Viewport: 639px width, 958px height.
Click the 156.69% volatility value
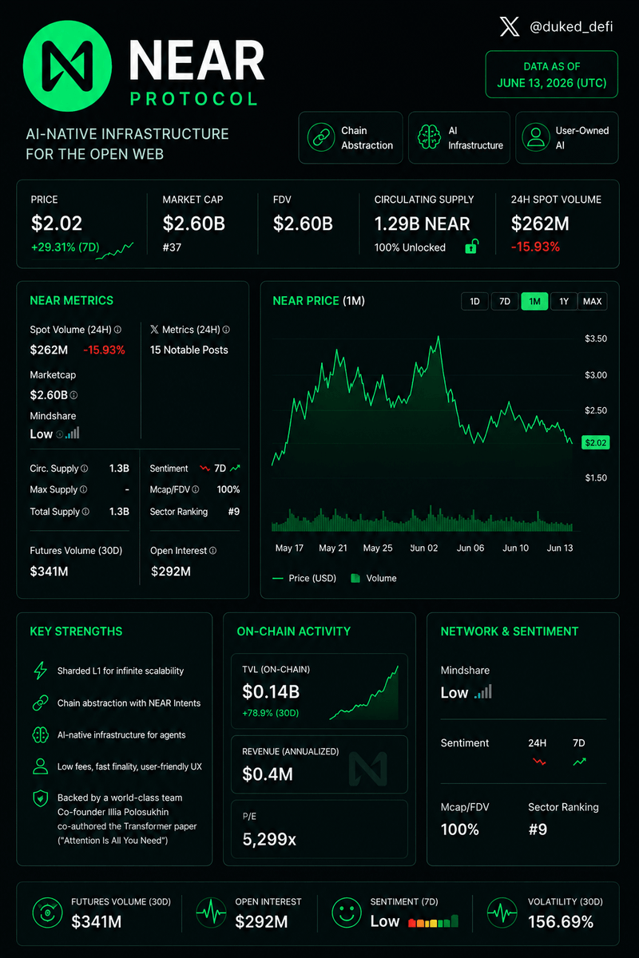(561, 922)
